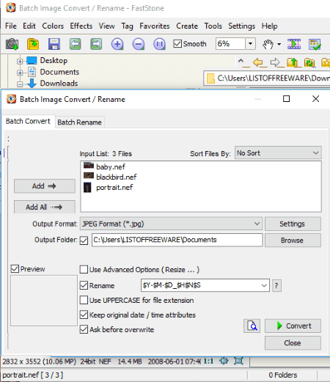The height and width of the screenshot is (382, 330).
Task: Click the camera acquire icon in toolbar
Action: 12,44
